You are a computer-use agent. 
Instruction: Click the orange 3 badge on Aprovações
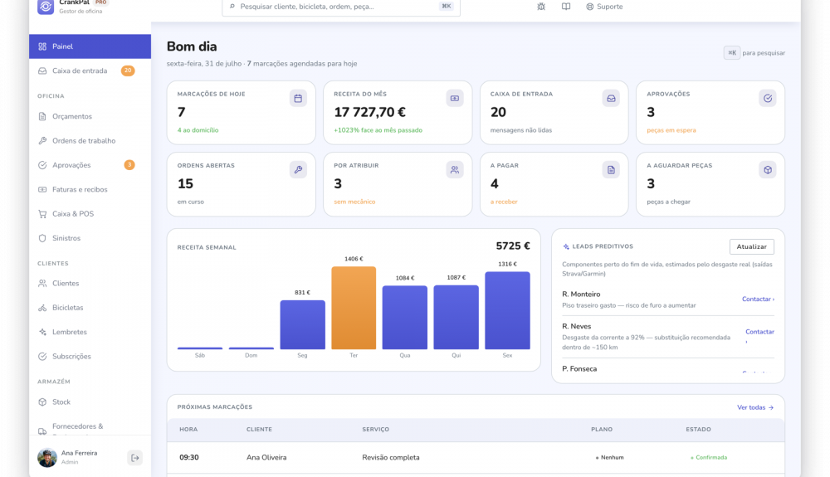(129, 165)
